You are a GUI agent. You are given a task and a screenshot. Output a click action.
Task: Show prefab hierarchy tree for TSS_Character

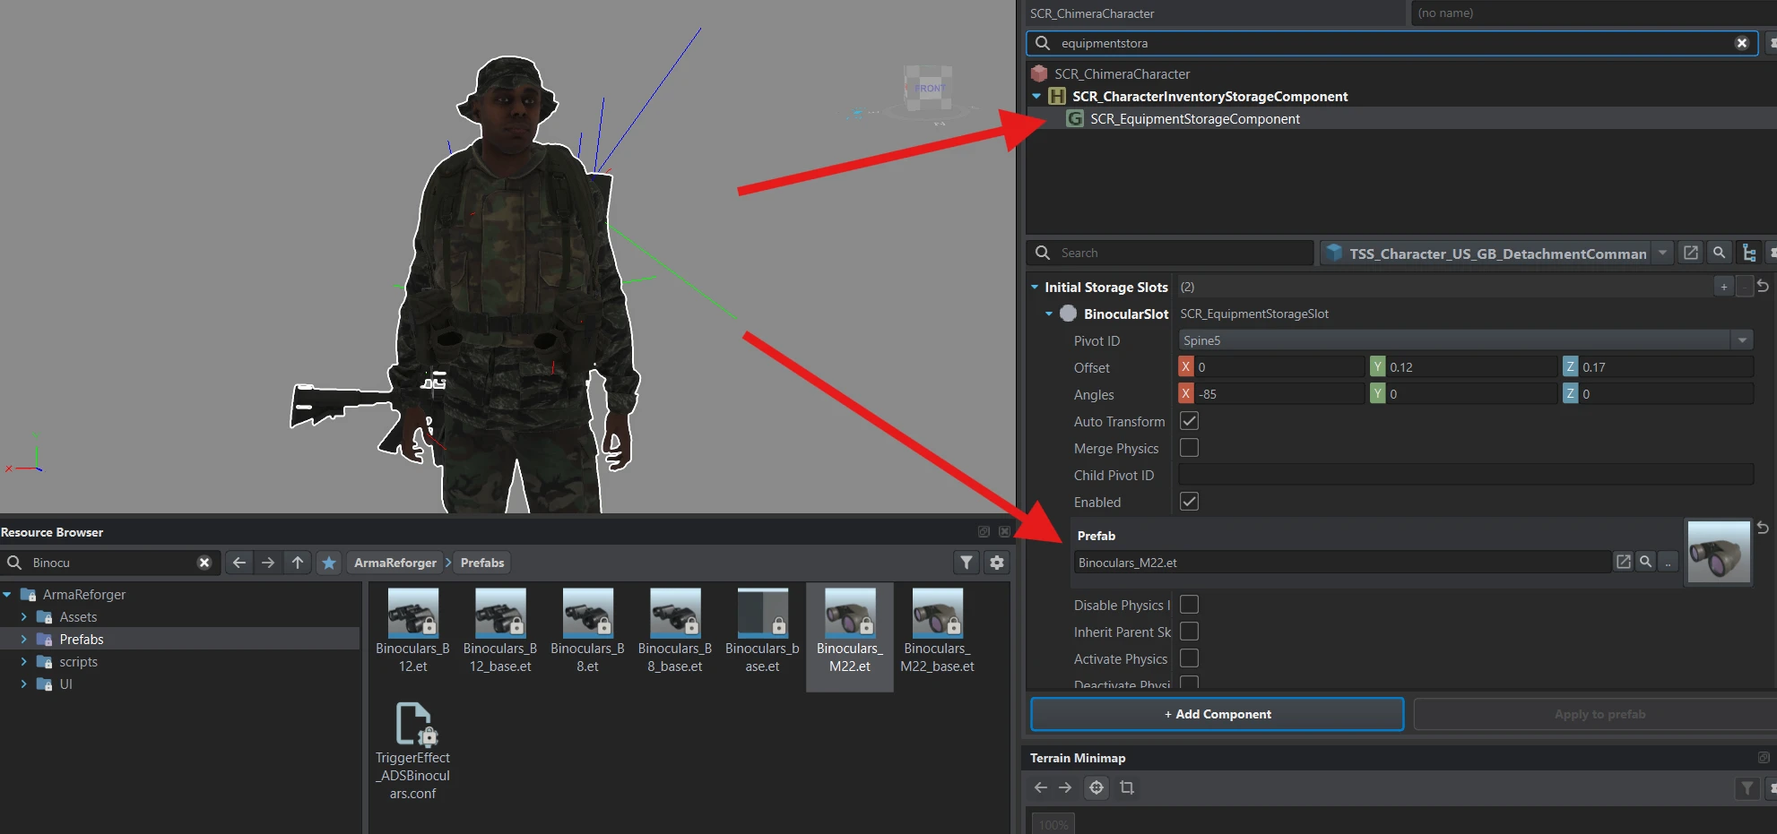[x=1749, y=253]
